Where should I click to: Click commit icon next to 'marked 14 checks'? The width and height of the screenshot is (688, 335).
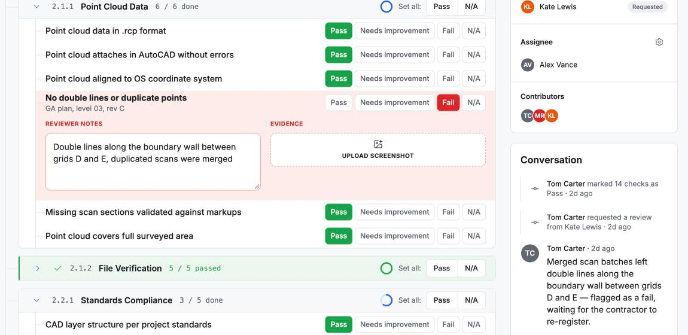[535, 188]
